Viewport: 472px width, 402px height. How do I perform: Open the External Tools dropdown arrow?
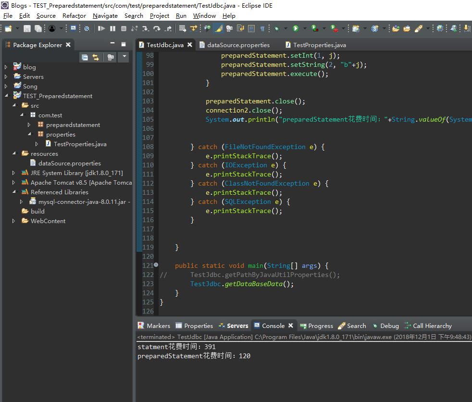coord(343,28)
